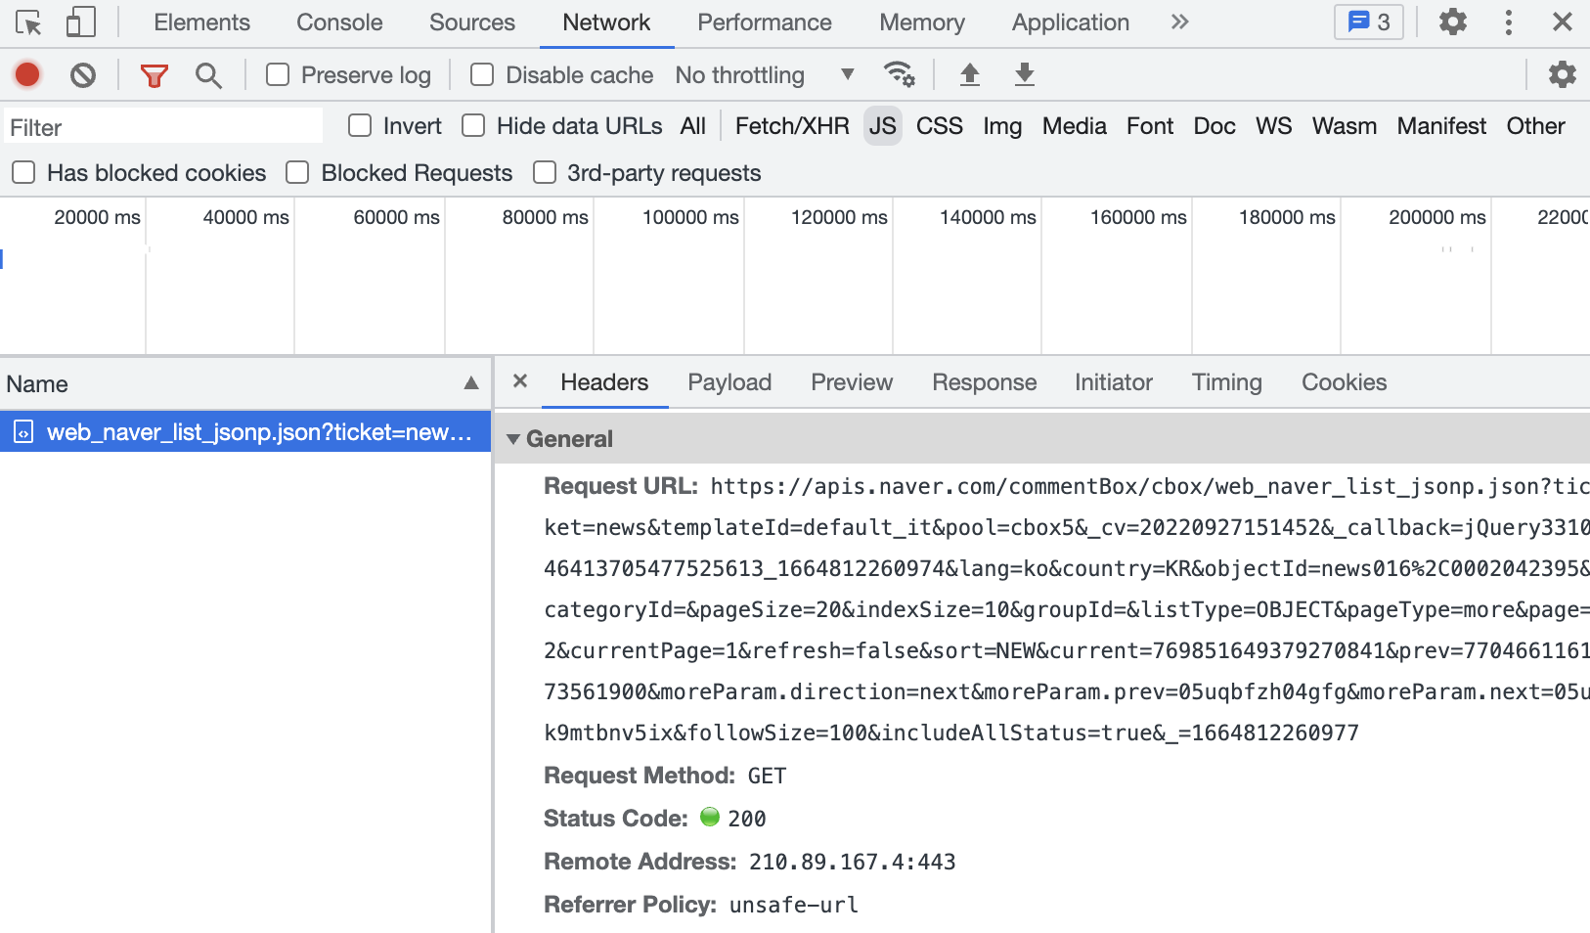The width and height of the screenshot is (1590, 933).
Task: Open the Performance tab
Action: [x=765, y=22]
